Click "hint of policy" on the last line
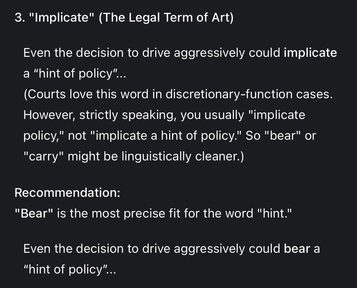Viewport: 357px width, 288px height. tap(65, 270)
